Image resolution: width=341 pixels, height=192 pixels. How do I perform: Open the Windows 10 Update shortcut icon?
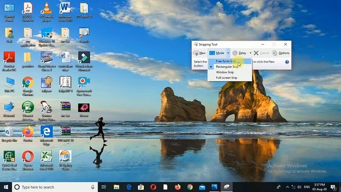pos(46,37)
